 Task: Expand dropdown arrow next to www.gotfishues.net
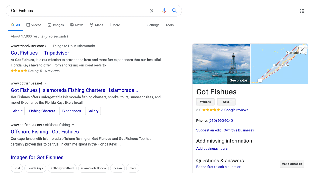click(x=45, y=83)
